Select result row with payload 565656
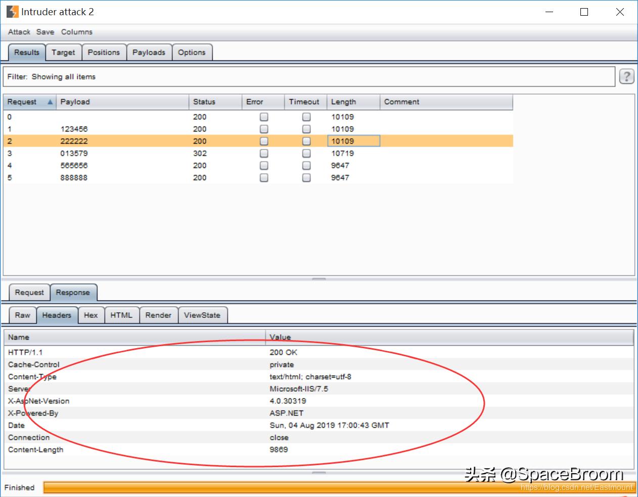Image resolution: width=638 pixels, height=497 pixels. click(74, 165)
